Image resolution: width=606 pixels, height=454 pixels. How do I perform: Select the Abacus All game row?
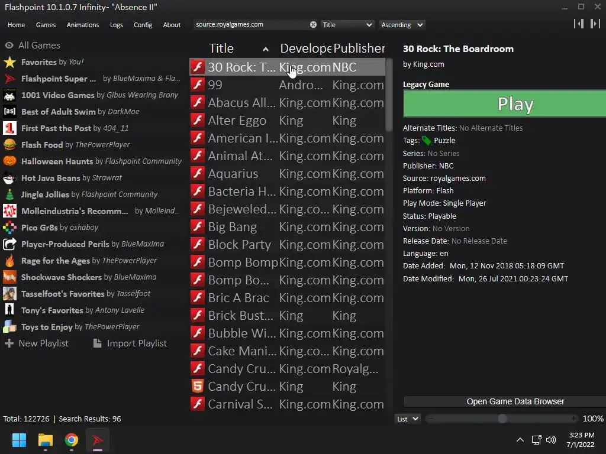pyautogui.click(x=287, y=103)
